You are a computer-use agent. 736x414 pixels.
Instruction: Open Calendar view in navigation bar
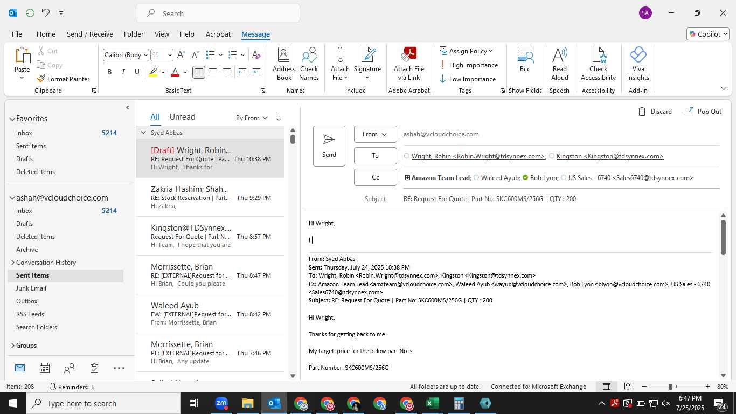(45, 368)
